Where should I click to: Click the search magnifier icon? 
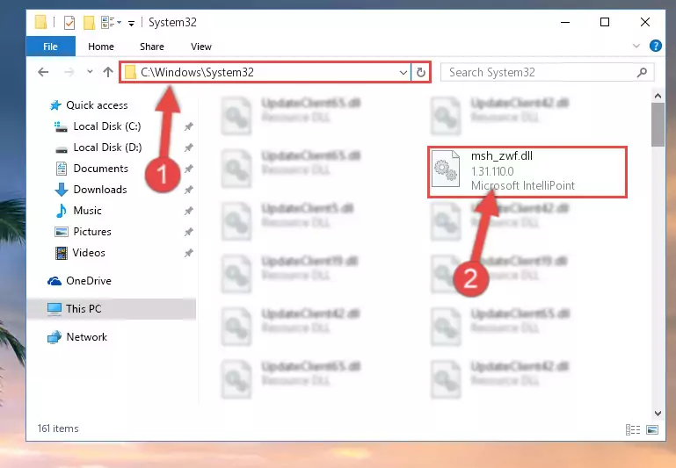click(x=642, y=72)
